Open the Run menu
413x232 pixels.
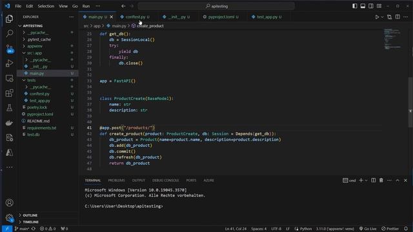[x=86, y=6]
